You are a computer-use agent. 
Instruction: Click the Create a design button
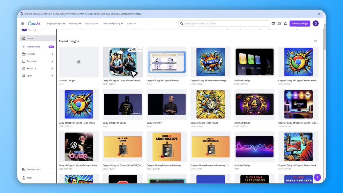[x=300, y=23]
